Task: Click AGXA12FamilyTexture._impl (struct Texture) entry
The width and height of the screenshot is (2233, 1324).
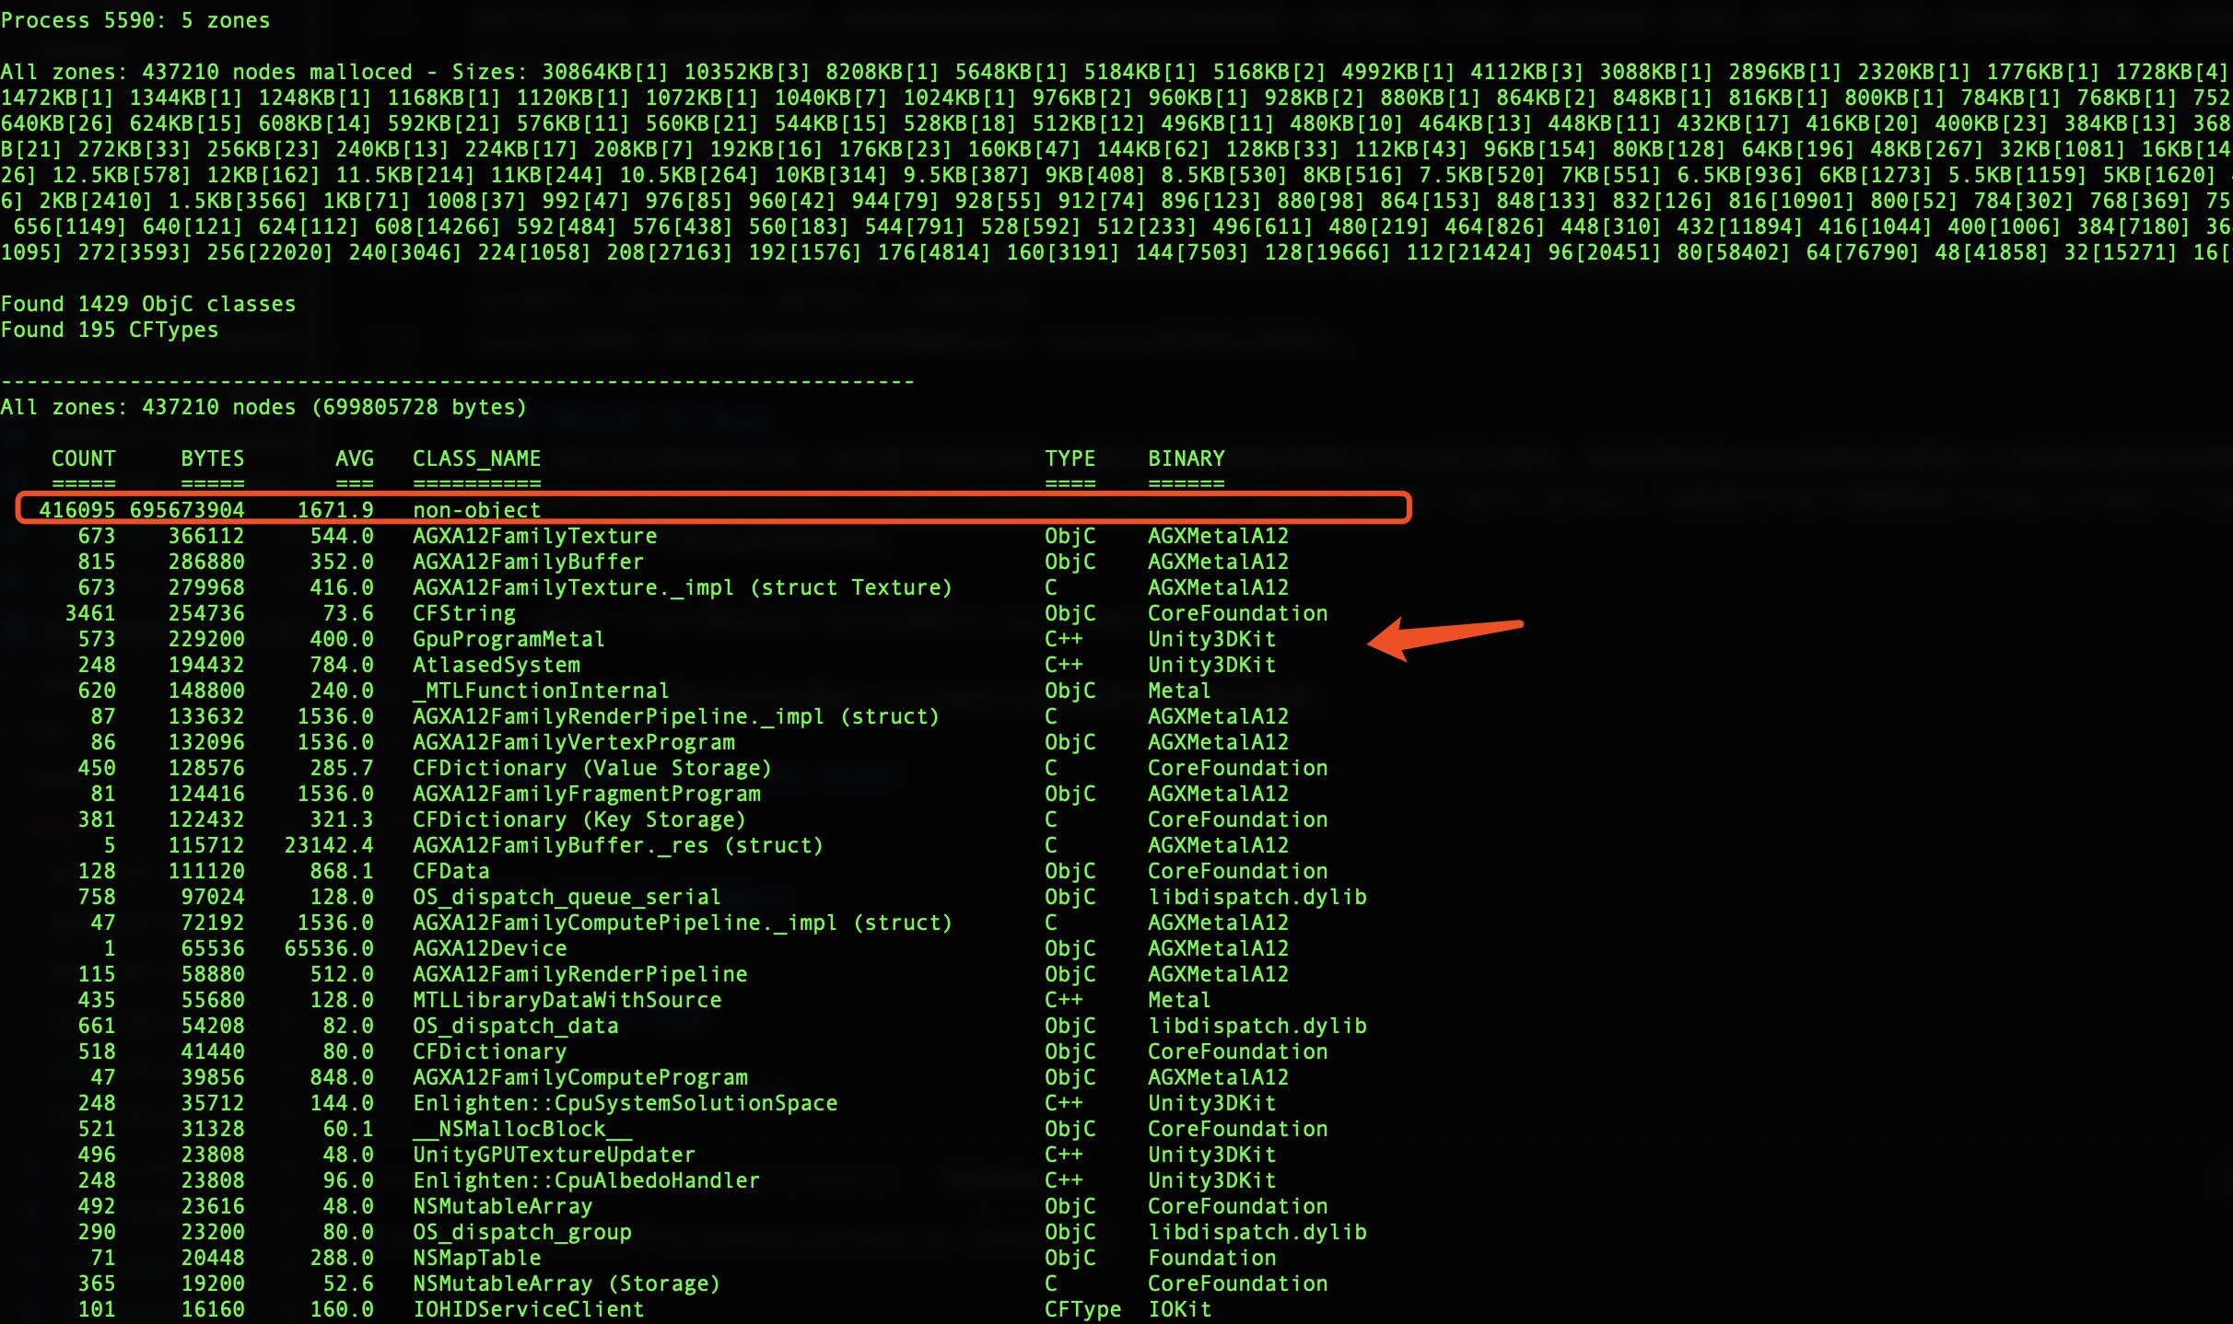Action: click(x=683, y=587)
